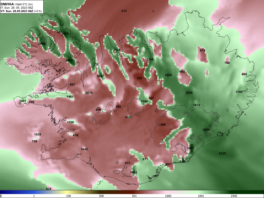Click the 'IT: Sun. 28. 05. 2023 06Z' line
This screenshot has height=198, width=264.
[x=17, y=8]
